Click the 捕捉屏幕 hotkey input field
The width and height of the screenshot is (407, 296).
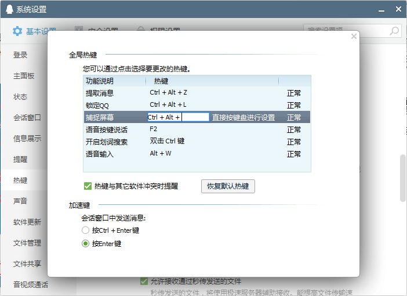tap(178, 117)
